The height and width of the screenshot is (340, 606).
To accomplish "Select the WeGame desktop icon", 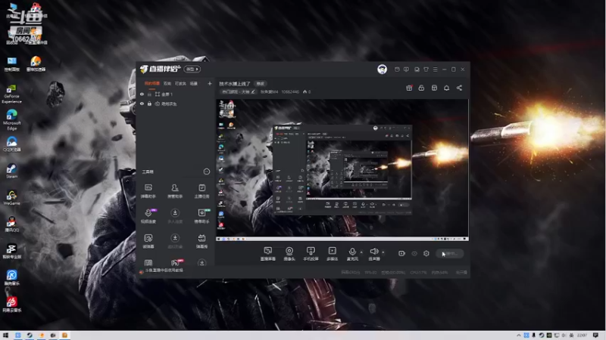I will point(11,197).
